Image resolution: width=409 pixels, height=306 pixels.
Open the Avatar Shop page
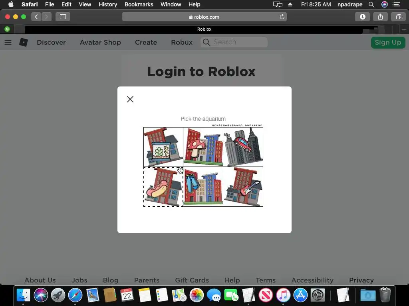[100, 42]
